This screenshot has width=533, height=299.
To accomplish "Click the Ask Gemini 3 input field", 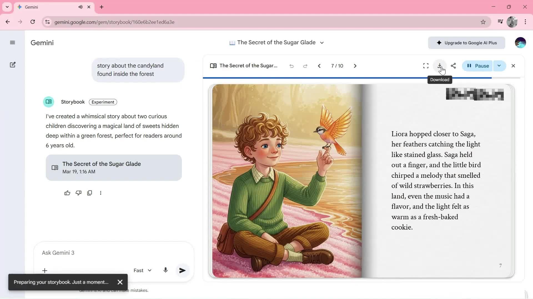I will point(111,253).
